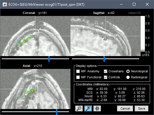The height and width of the screenshot is (115, 154).
Task: Click the MNI-maff8 z: 53.30 value
Action: click(x=139, y=100)
